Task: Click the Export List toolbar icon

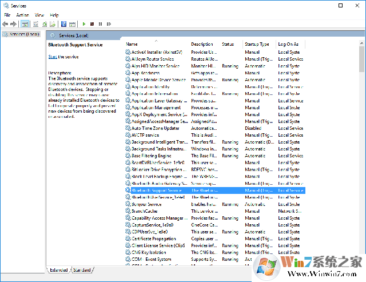Action: (x=53, y=24)
